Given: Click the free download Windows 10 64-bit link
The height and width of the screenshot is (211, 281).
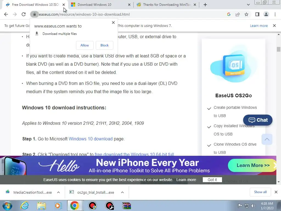Looking at the screenshot, I should click(x=134, y=154).
